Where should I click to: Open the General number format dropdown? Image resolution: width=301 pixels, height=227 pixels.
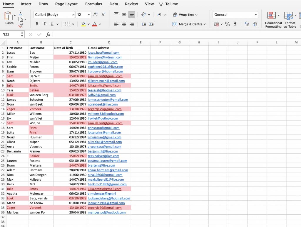click(235, 15)
